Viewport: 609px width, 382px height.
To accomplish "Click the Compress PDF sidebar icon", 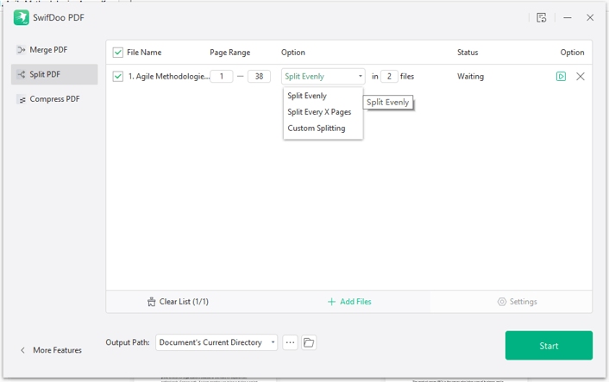I will coord(21,99).
